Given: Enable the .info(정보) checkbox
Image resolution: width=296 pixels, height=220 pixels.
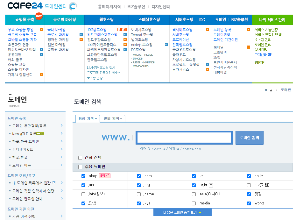Looking at the screenshot, I should tap(83, 194).
